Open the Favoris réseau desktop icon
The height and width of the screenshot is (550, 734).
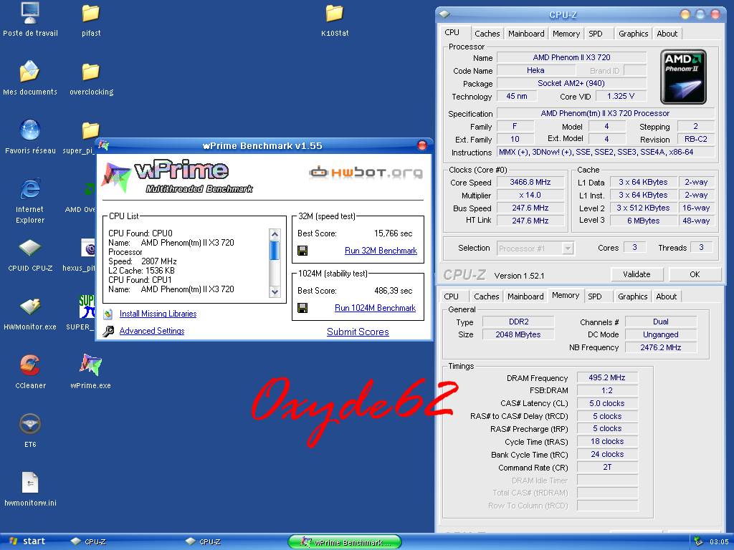[30, 130]
